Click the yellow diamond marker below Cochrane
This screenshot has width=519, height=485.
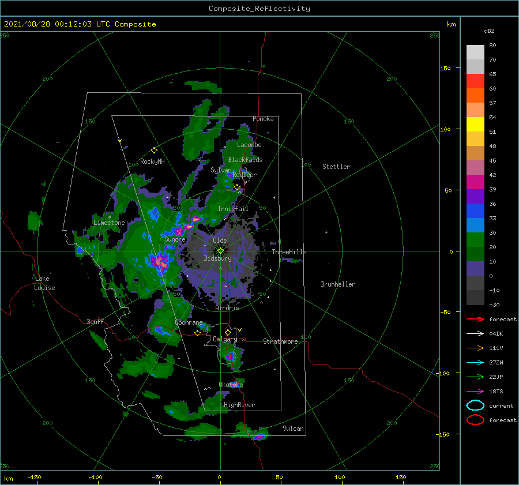pyautogui.click(x=197, y=333)
